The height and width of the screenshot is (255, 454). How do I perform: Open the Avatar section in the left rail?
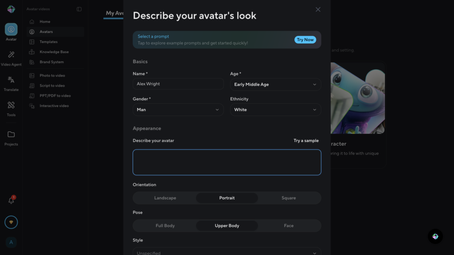point(11,32)
